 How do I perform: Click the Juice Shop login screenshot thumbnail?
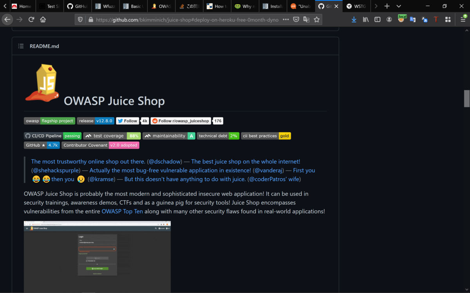[97, 257]
